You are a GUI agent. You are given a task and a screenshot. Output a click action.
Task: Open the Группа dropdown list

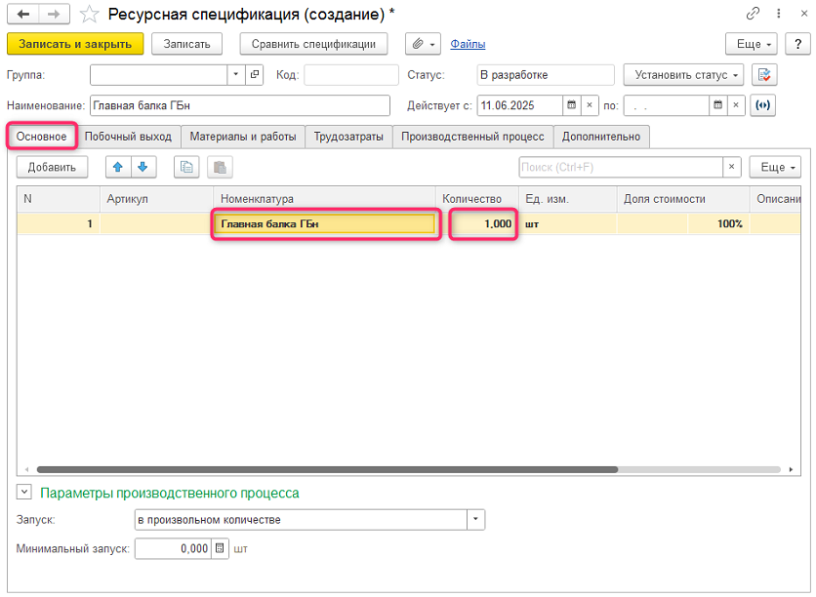click(x=236, y=75)
